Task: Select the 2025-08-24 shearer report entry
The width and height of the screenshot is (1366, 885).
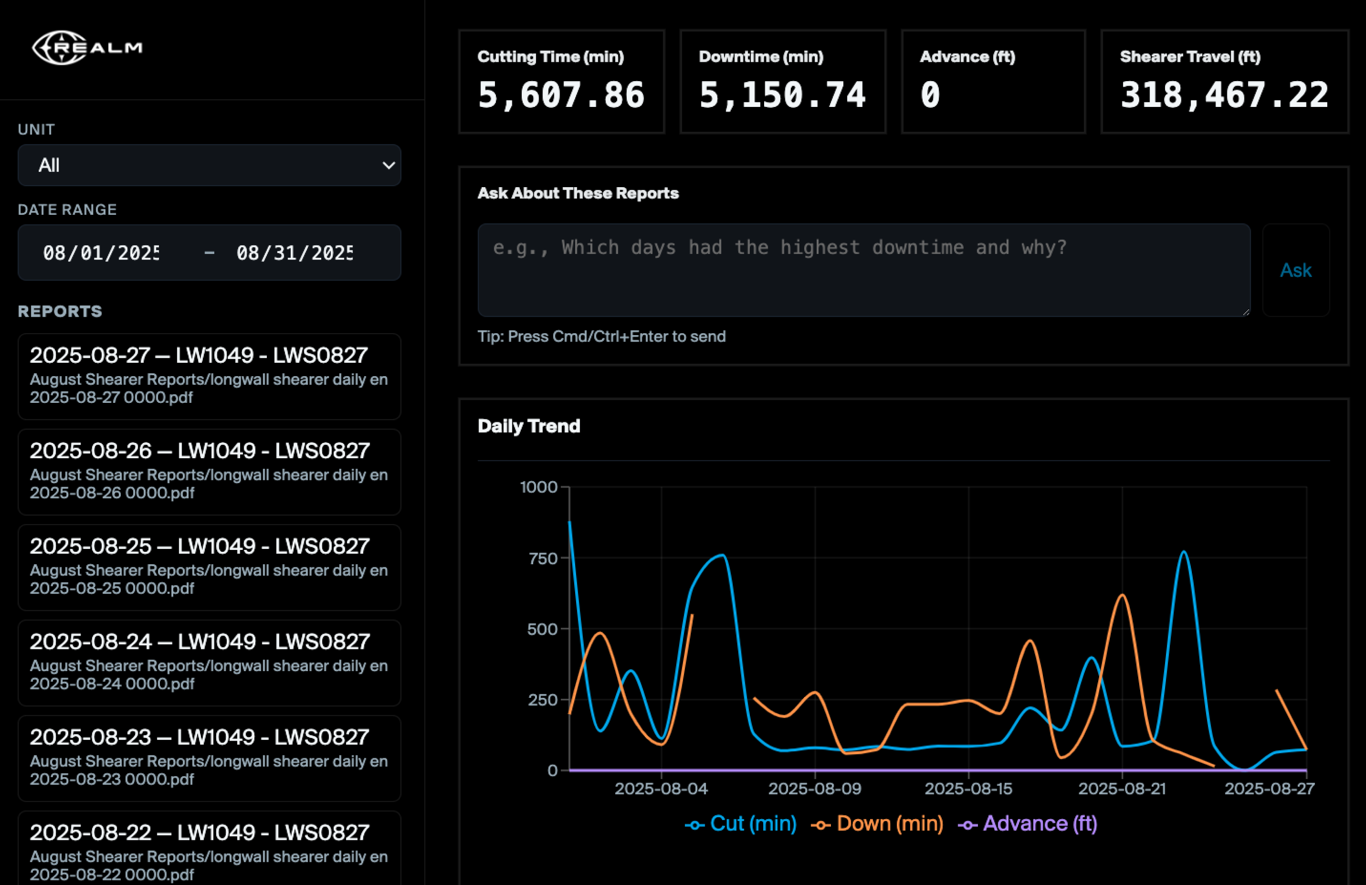Action: 209,662
